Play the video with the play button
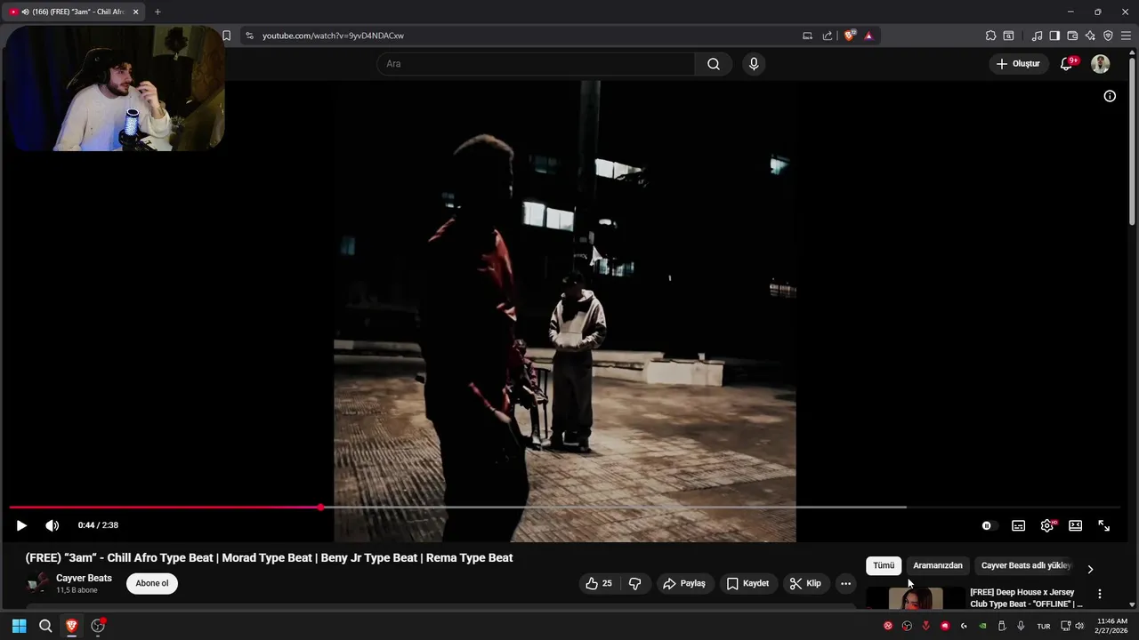 pos(21,525)
